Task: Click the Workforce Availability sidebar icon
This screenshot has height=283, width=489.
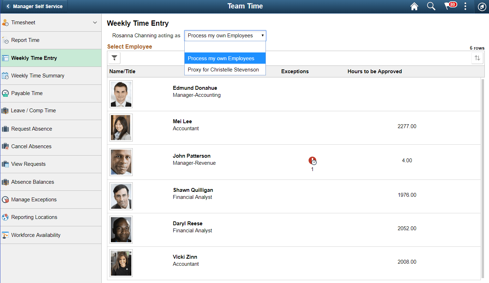Action: 5,235
